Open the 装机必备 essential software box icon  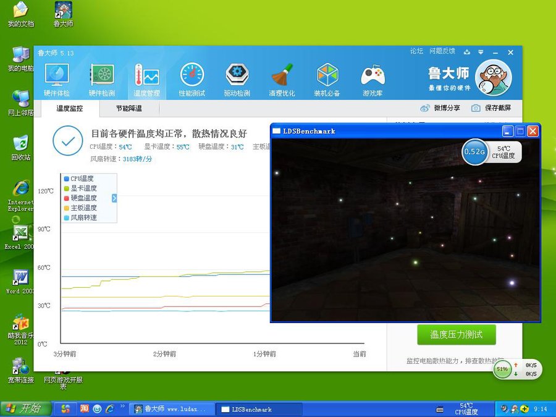[x=327, y=77]
